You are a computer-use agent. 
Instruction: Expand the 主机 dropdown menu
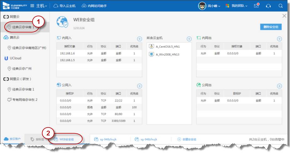[x=39, y=6]
